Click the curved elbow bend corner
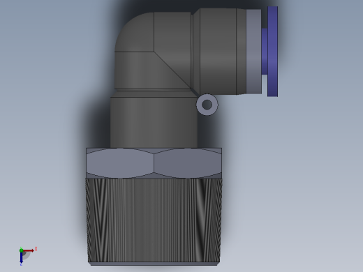The width and height of the screenshot is (363, 272). pos(134,32)
